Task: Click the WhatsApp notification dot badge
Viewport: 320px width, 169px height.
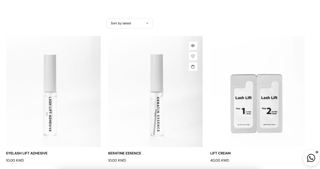Action: click(x=317, y=152)
